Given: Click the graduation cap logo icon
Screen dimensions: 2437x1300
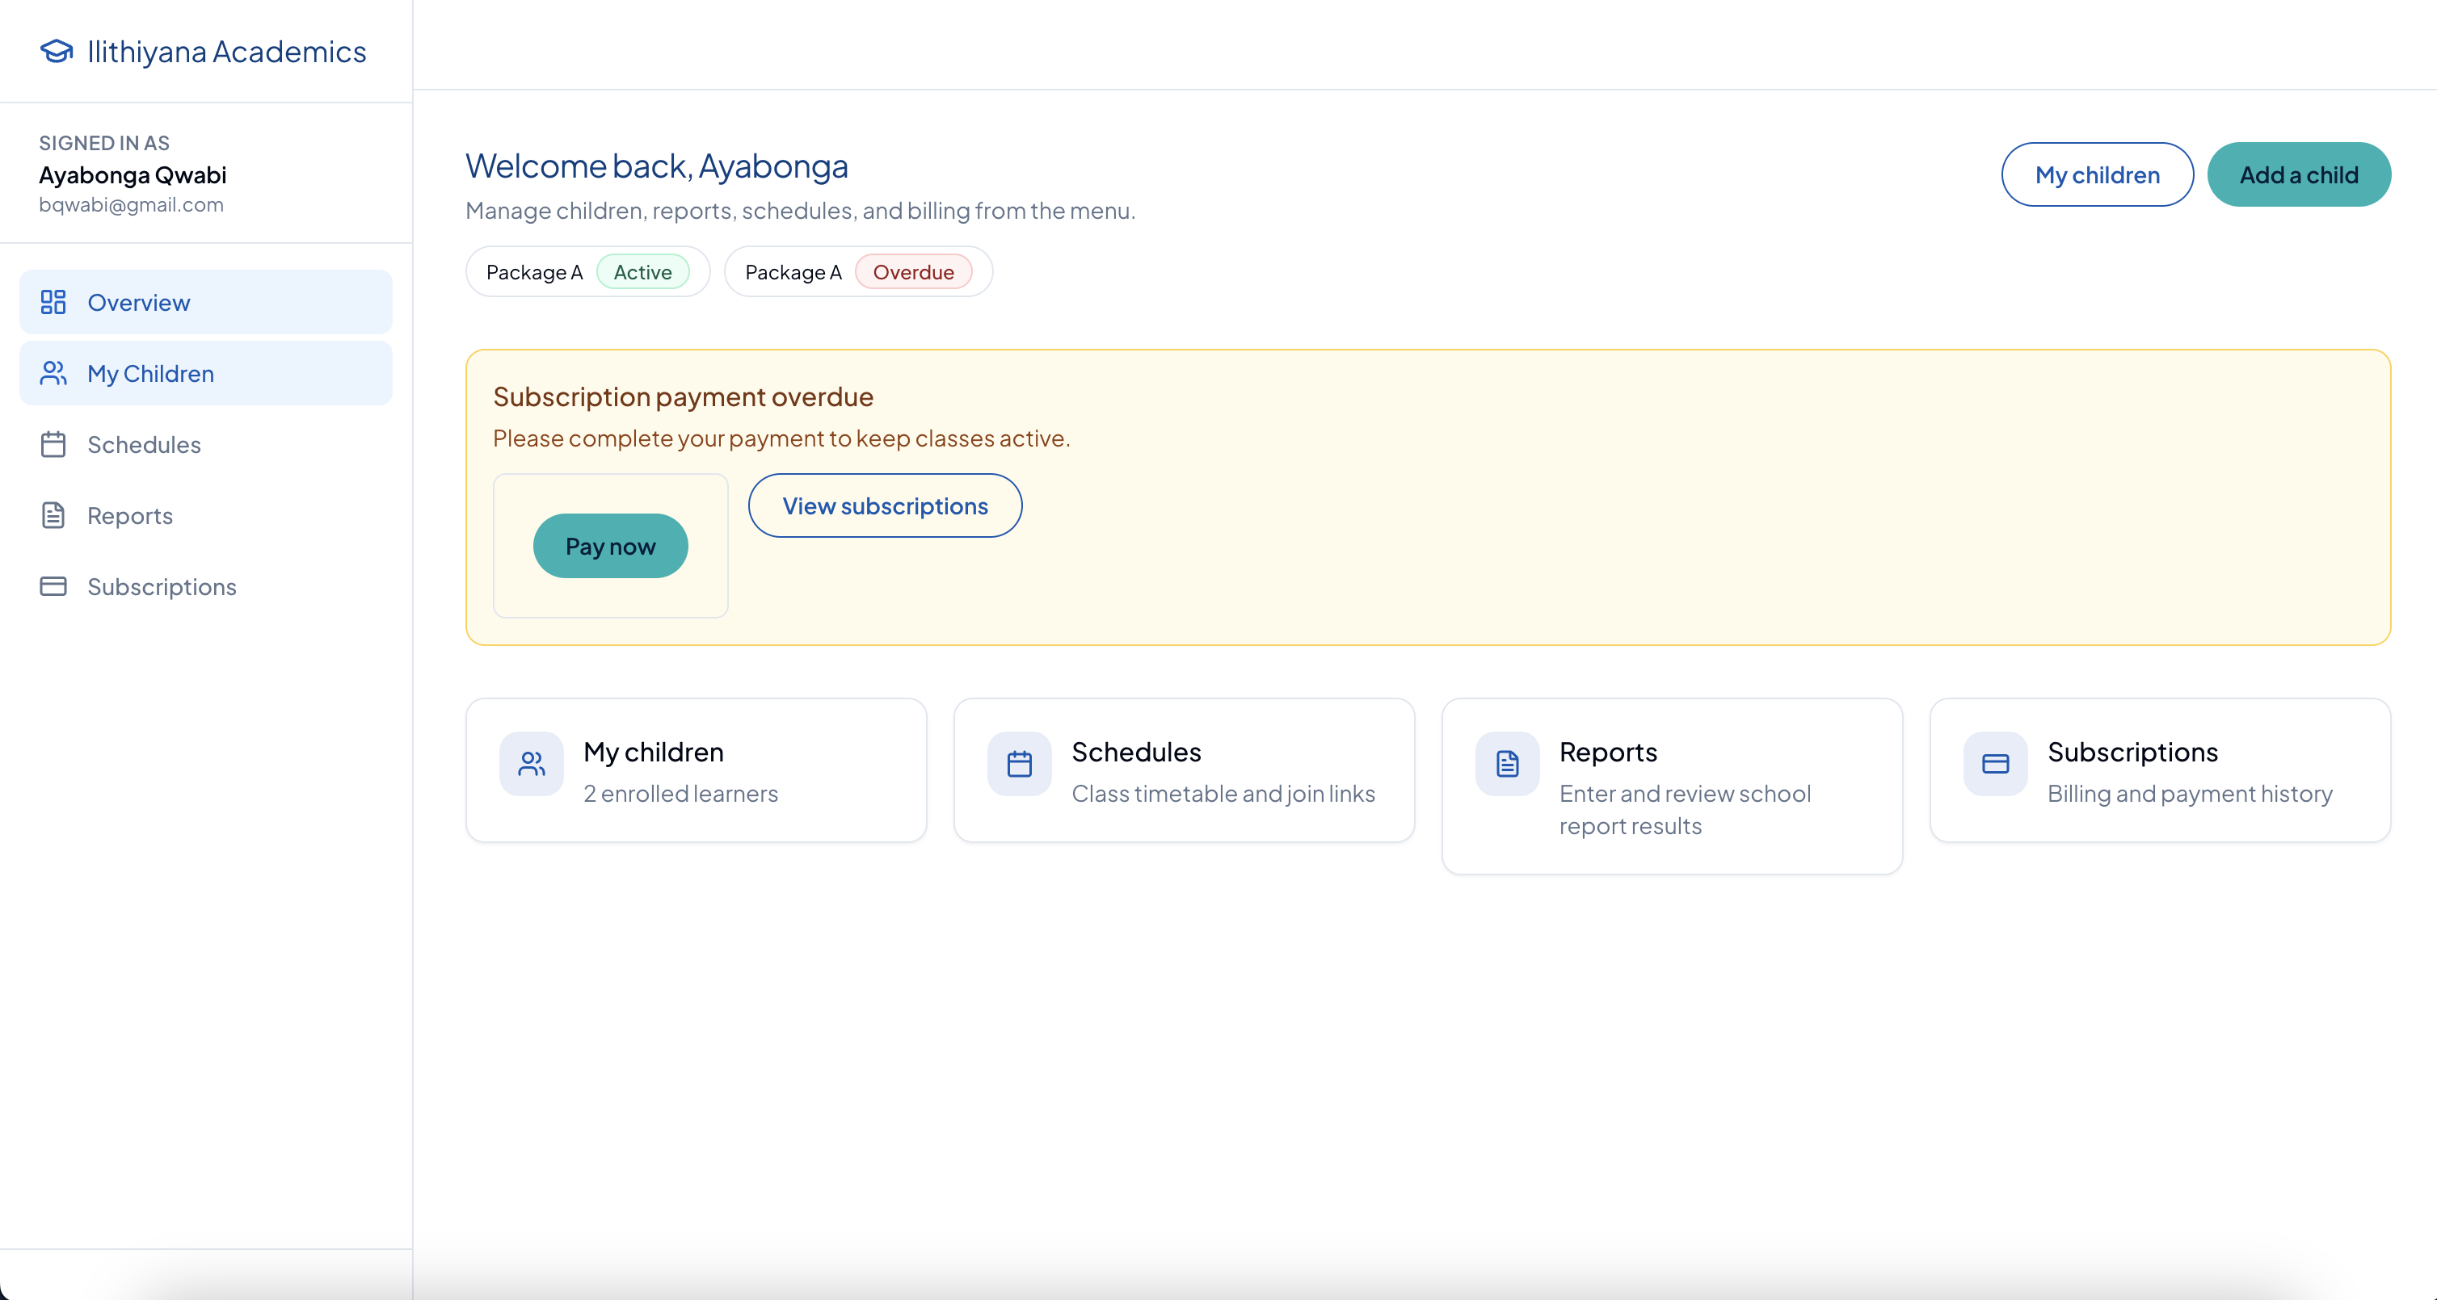Looking at the screenshot, I should pos(57,51).
